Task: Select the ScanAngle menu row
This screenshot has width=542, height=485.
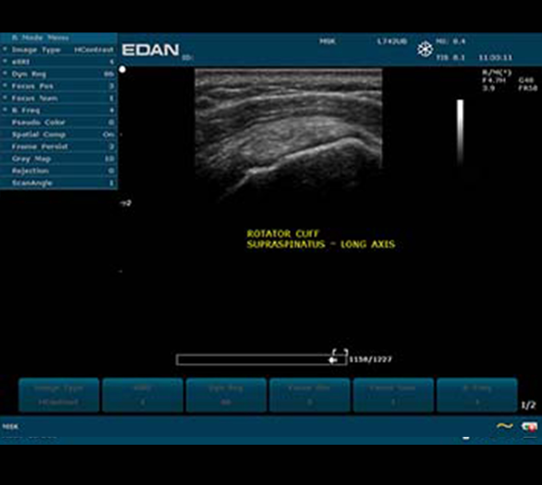Action: coord(59,183)
